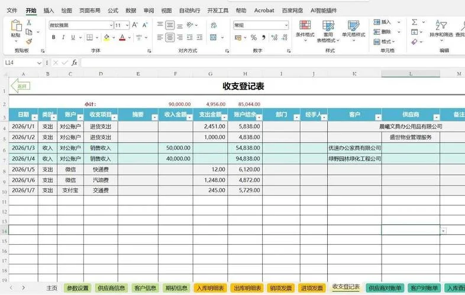The width and height of the screenshot is (465, 295).
Task: Click the Paste clipboard icon
Action: (16, 26)
